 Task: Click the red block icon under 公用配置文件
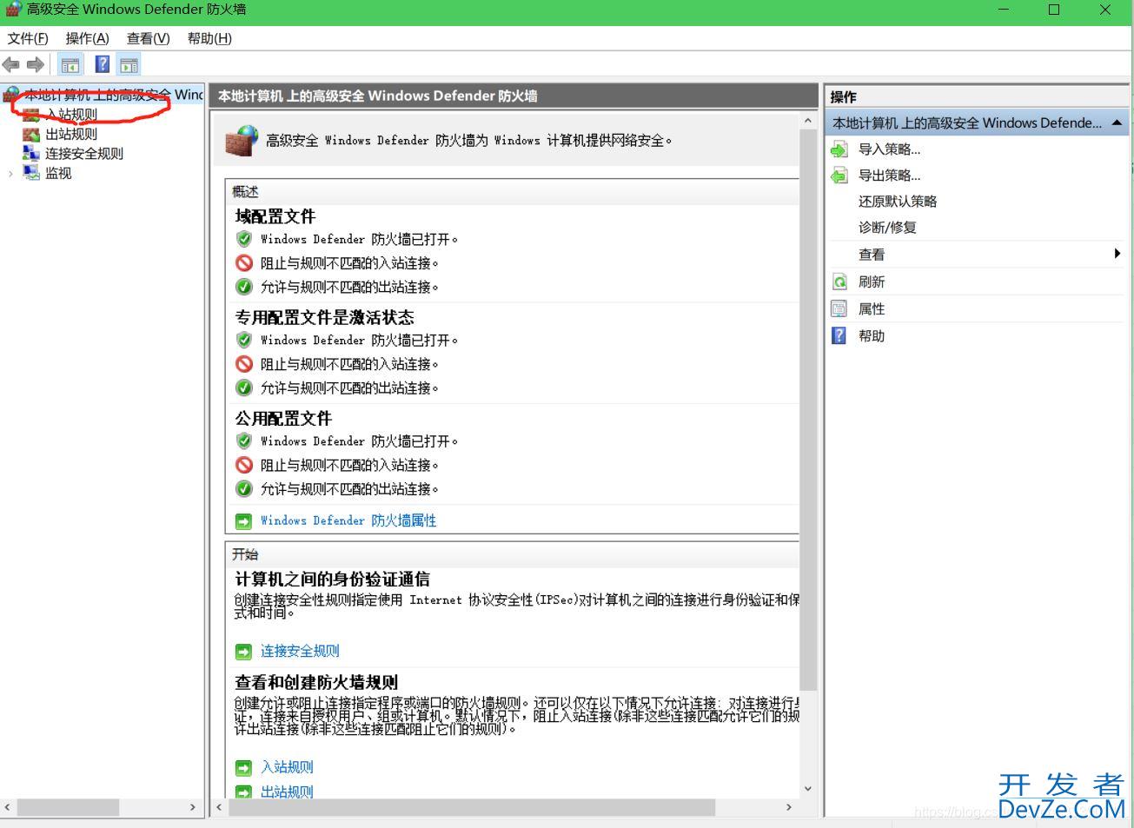[x=244, y=465]
